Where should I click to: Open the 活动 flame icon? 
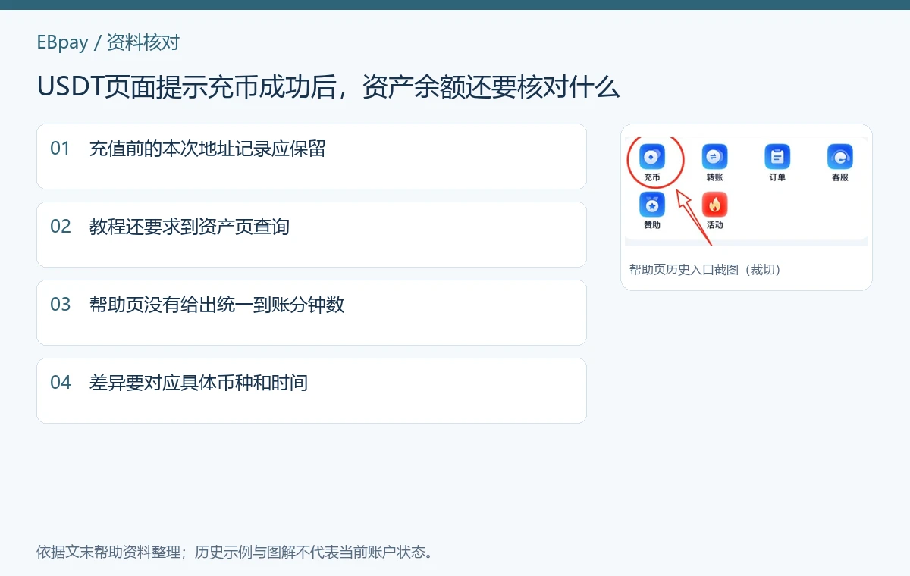(x=714, y=204)
